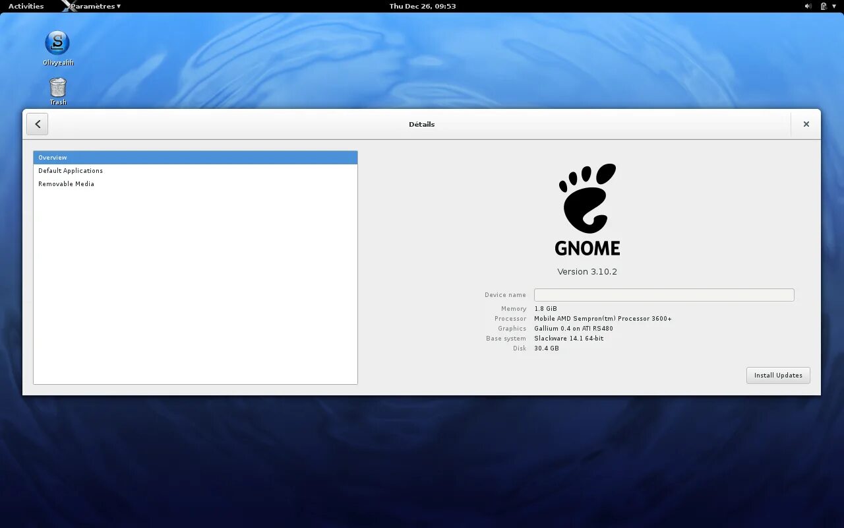Click the Gallium 0.4 on ATI RS480 text

[574, 329]
